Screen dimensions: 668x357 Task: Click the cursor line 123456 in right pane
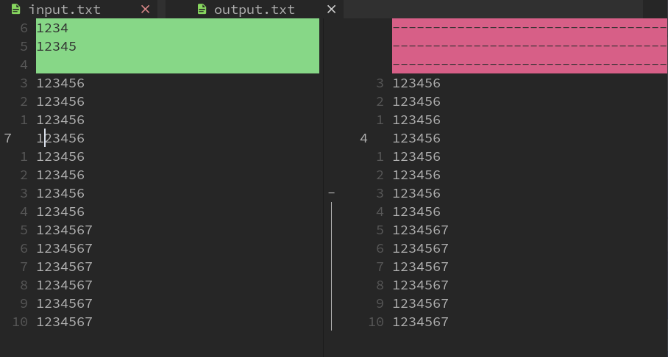coord(416,138)
